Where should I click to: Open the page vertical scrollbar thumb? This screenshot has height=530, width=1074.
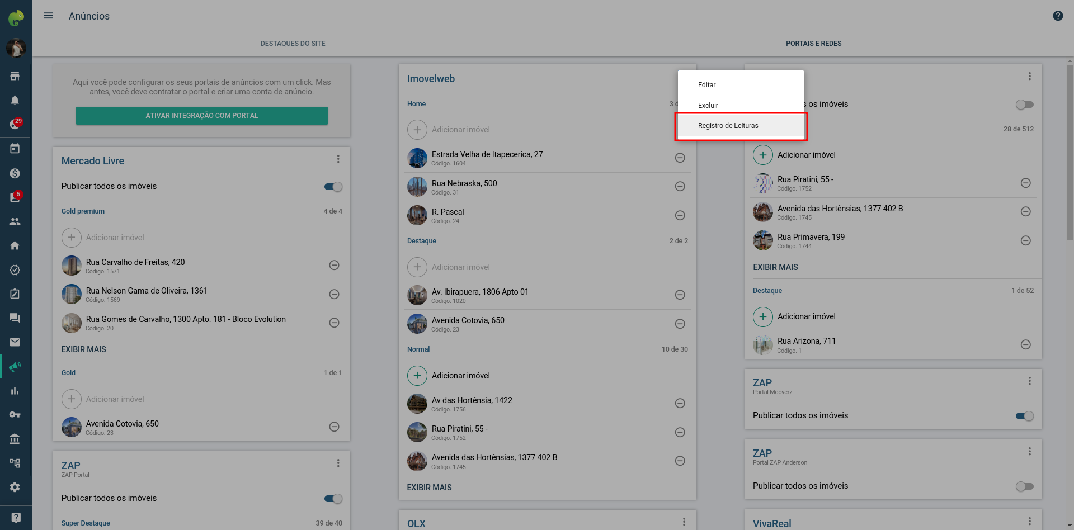(x=1070, y=151)
